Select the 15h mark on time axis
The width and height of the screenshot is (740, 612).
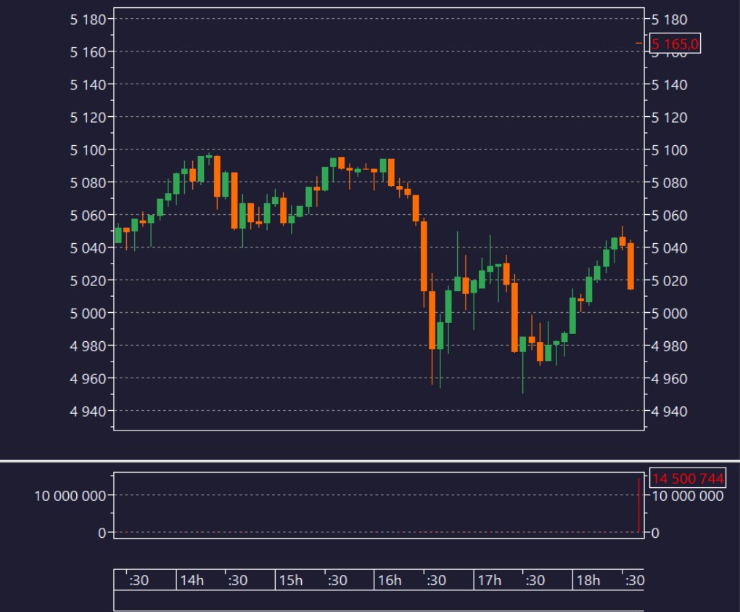[x=291, y=580]
